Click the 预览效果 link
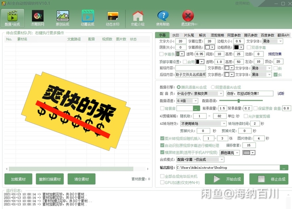 tap(275, 54)
